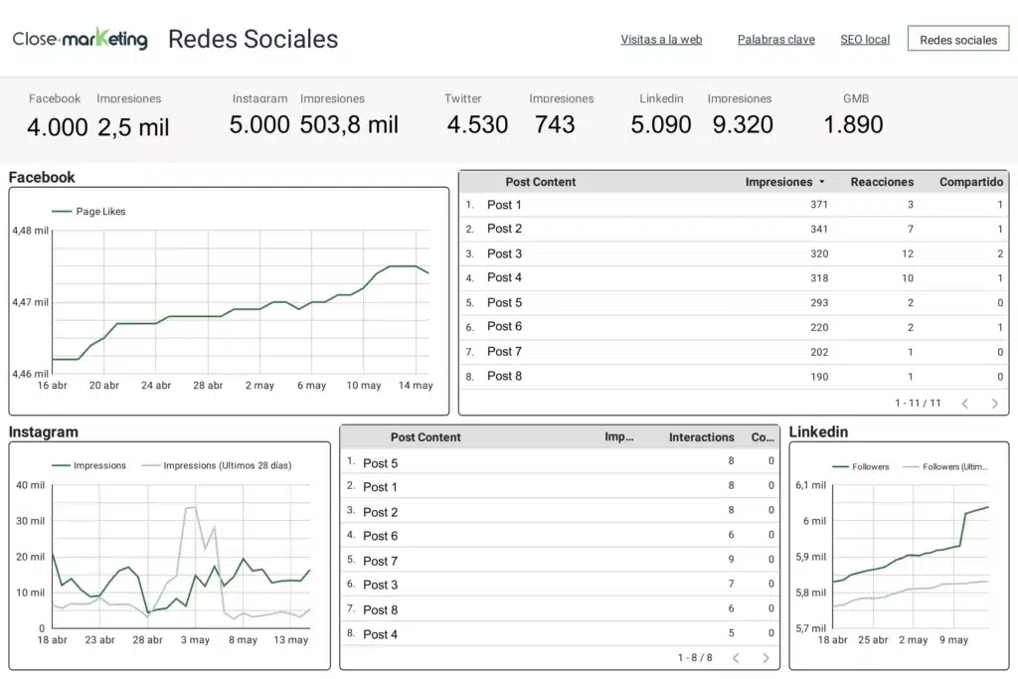Open the Visitas a la web page

coord(661,40)
